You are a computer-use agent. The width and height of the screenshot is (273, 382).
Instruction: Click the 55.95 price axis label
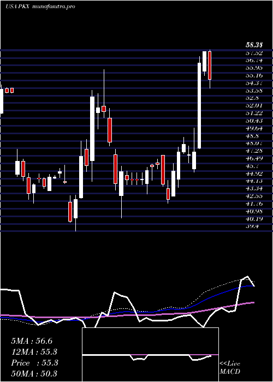(x=254, y=68)
